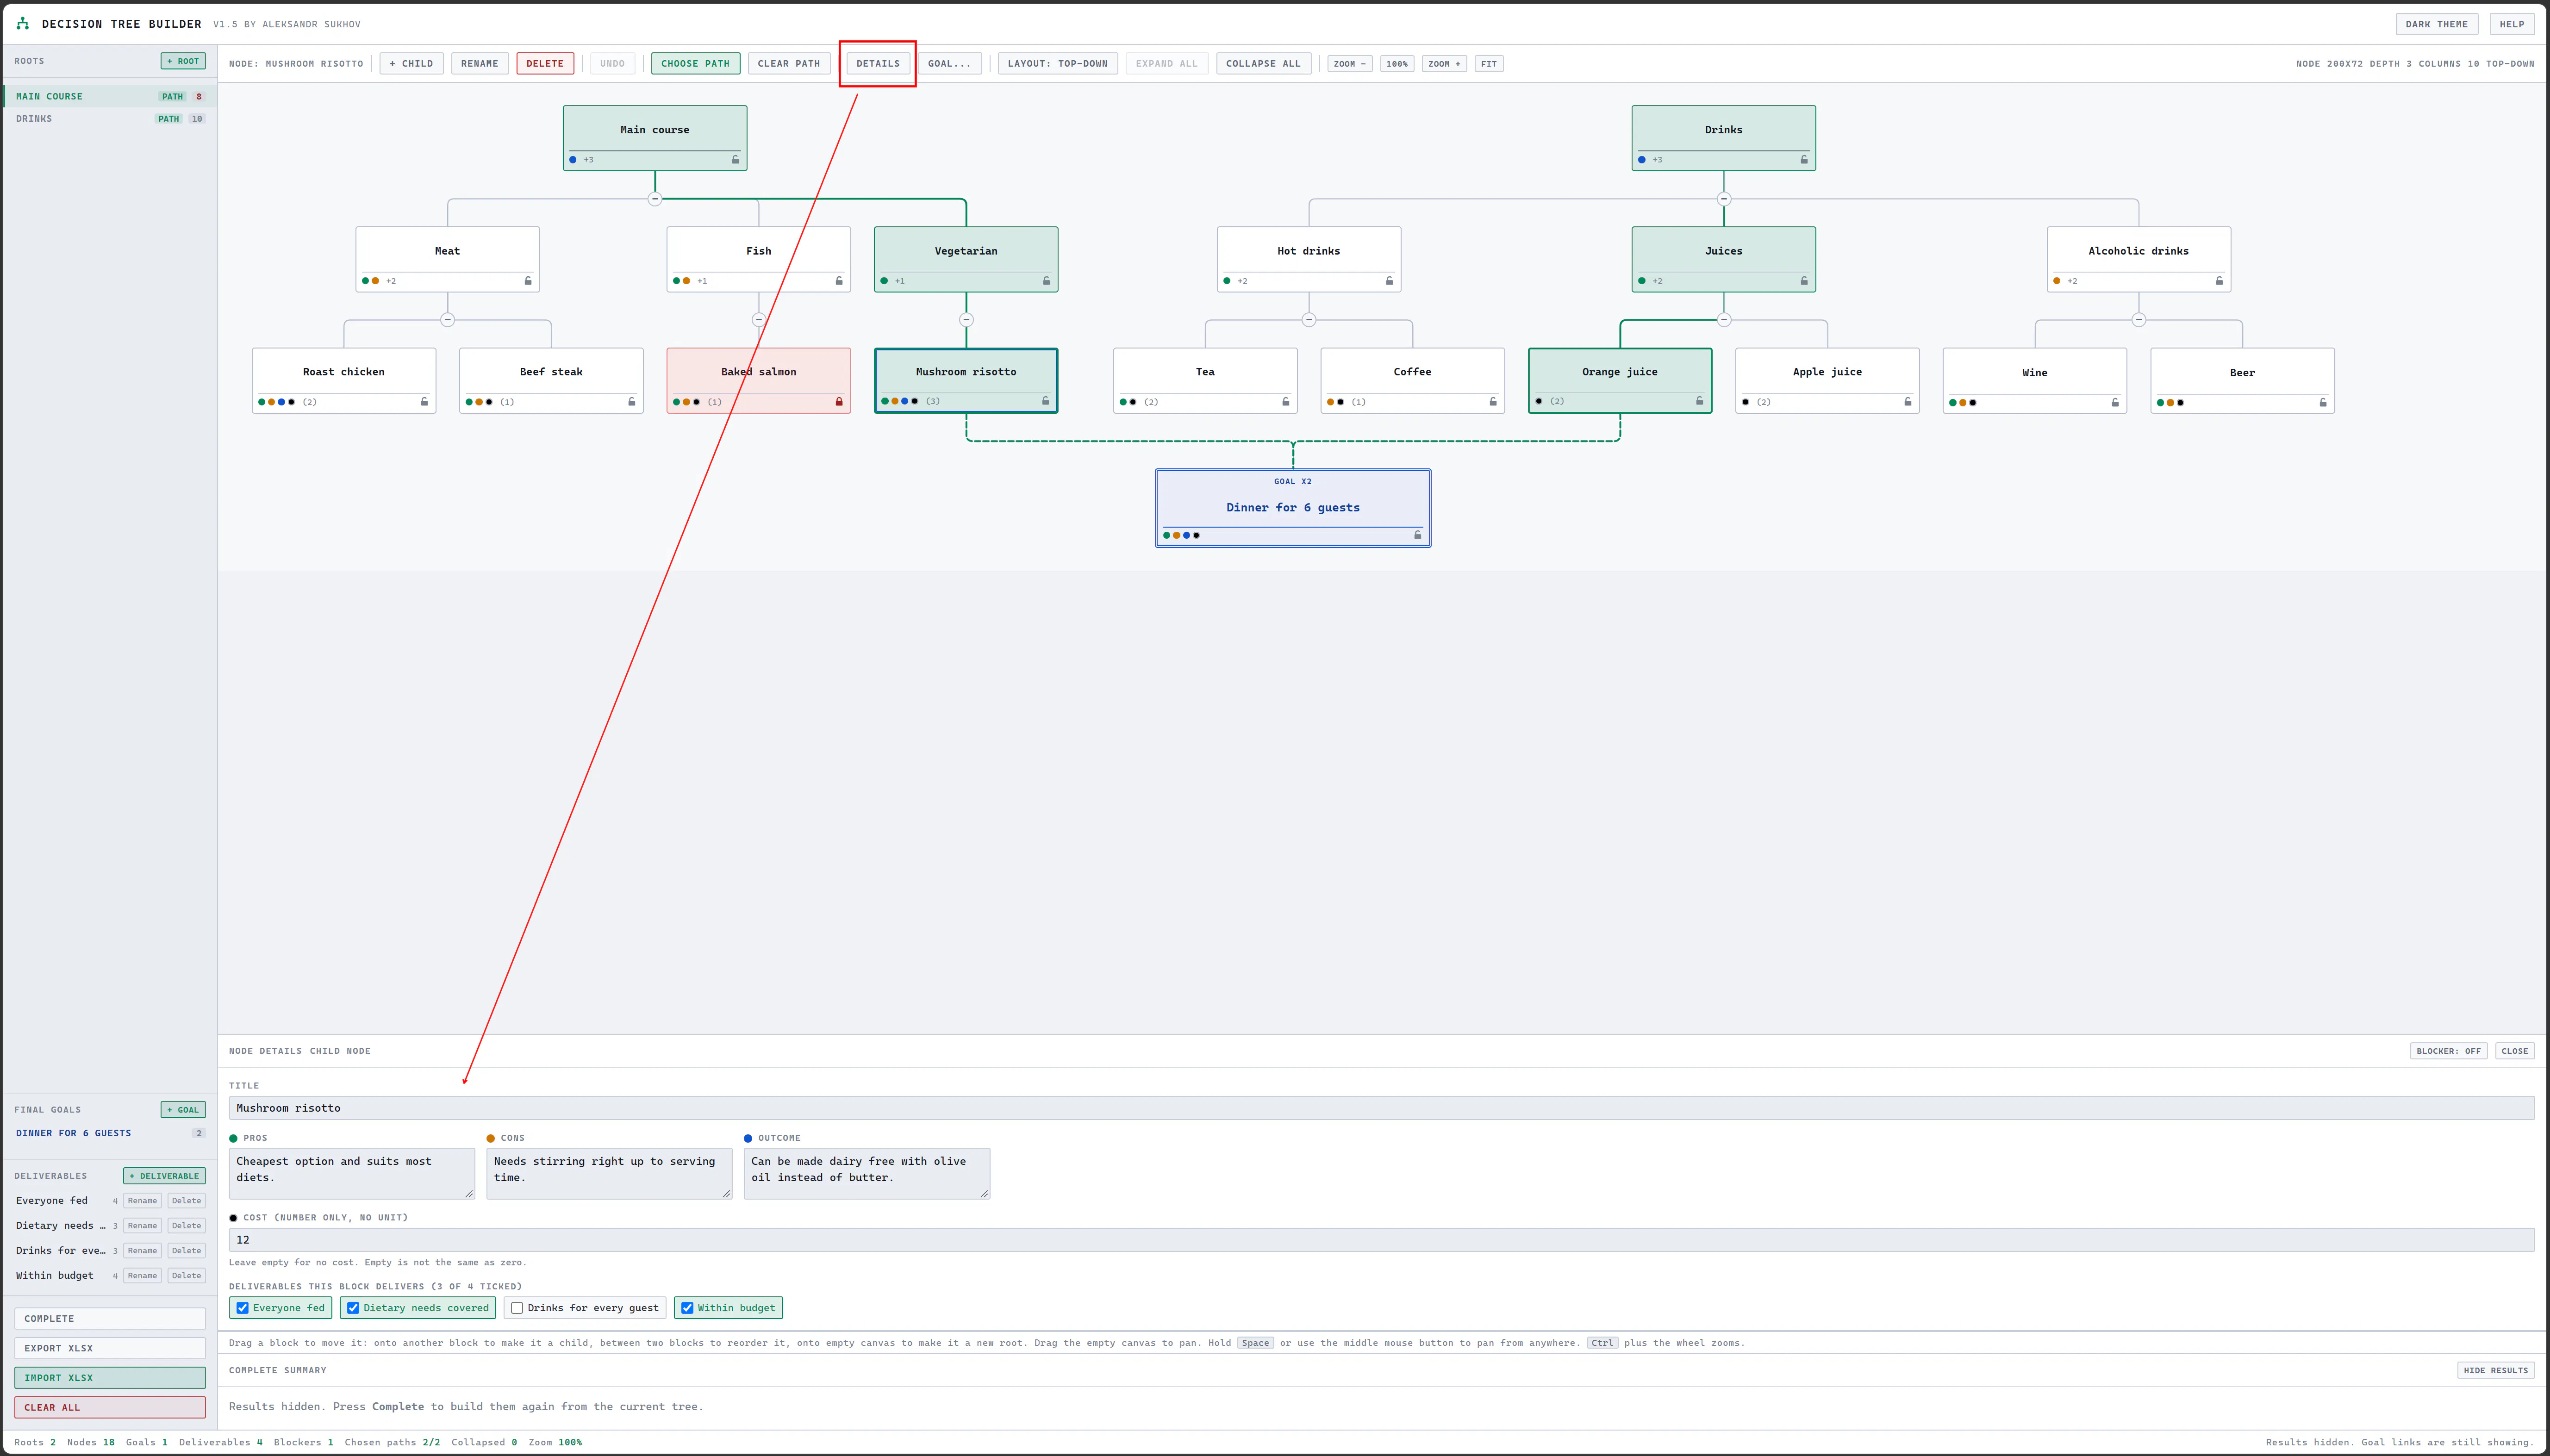Screen dimensions: 2550x1456
Task: Collapse the Meat node's children
Action: [448, 320]
